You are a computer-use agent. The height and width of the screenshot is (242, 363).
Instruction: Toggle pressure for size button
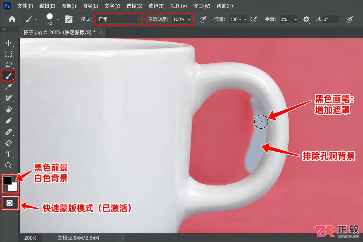pyautogui.click(x=349, y=19)
